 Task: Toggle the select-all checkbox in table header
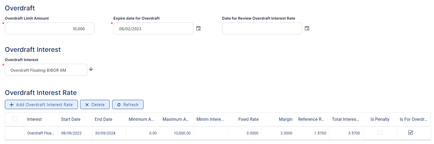pyautogui.click(x=15, y=119)
